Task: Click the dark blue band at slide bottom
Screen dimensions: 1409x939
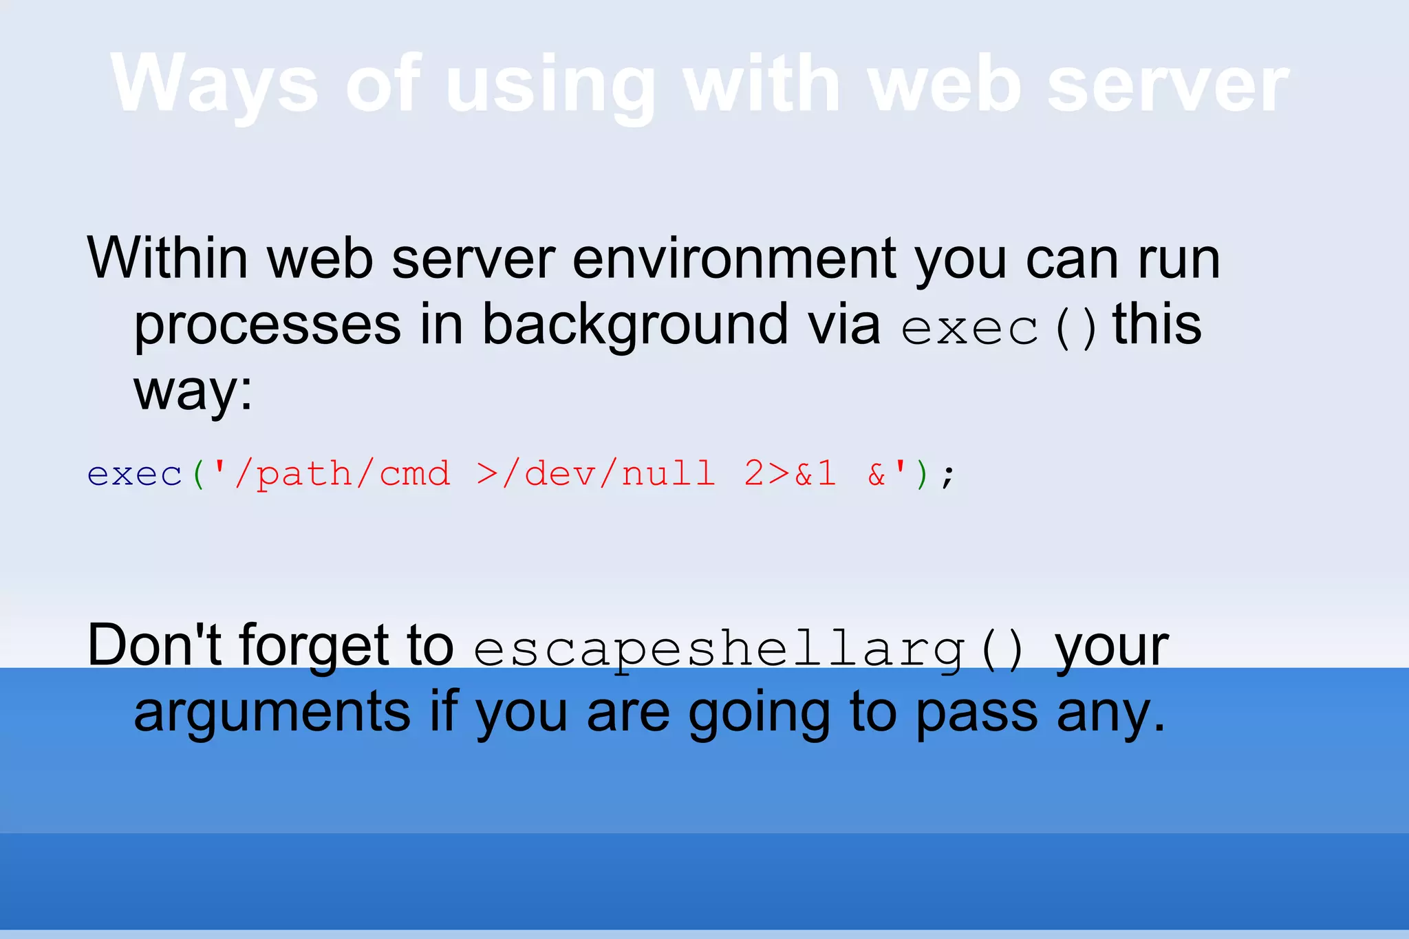Action: [x=704, y=882]
